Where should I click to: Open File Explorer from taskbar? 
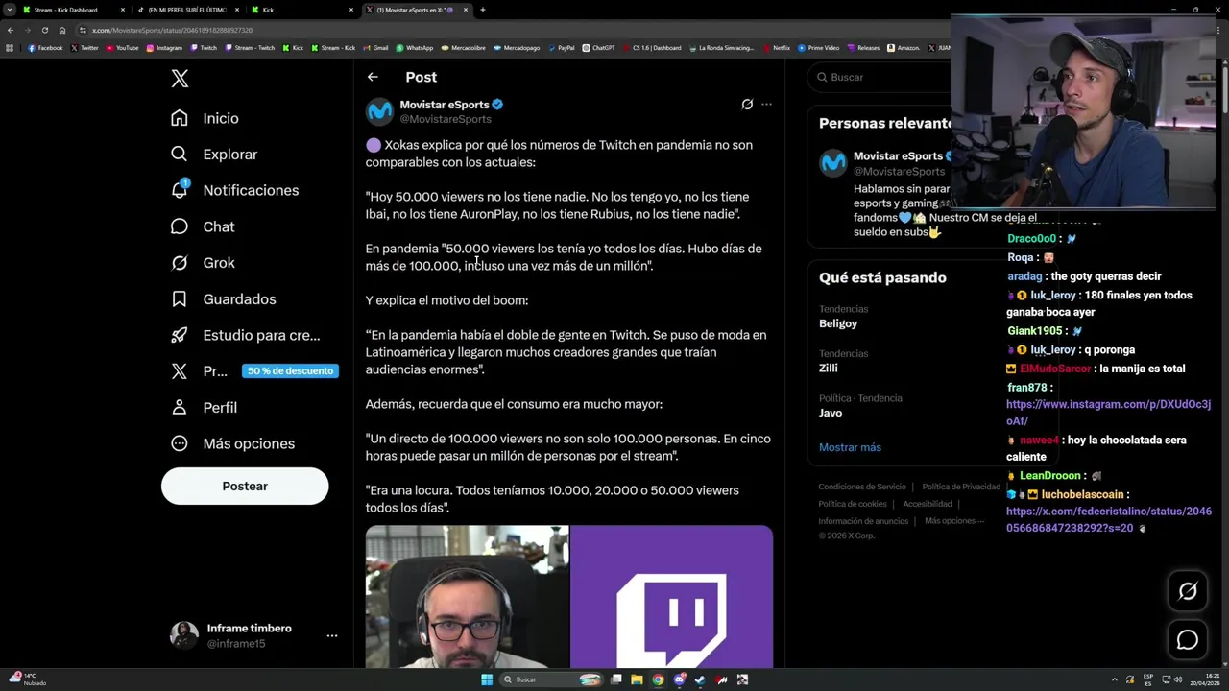click(637, 679)
